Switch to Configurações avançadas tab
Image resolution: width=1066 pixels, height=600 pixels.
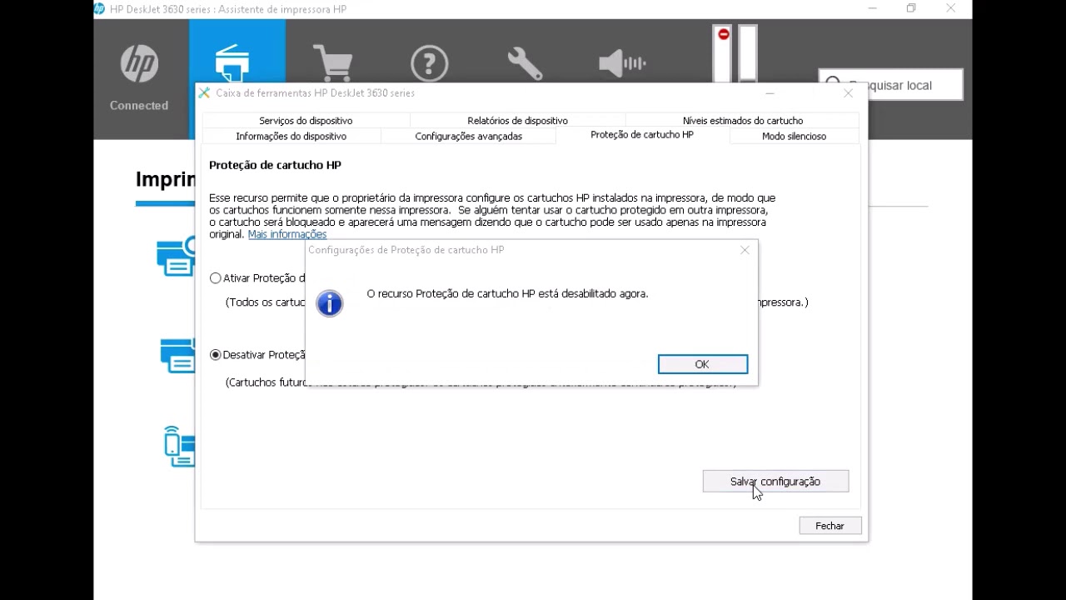[x=469, y=137]
